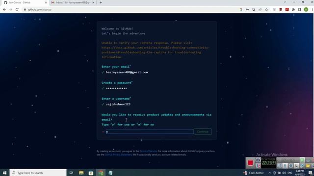Close the Join GitHub tab
Viewport: 314px width, 176px height.
pyautogui.click(x=46, y=2)
